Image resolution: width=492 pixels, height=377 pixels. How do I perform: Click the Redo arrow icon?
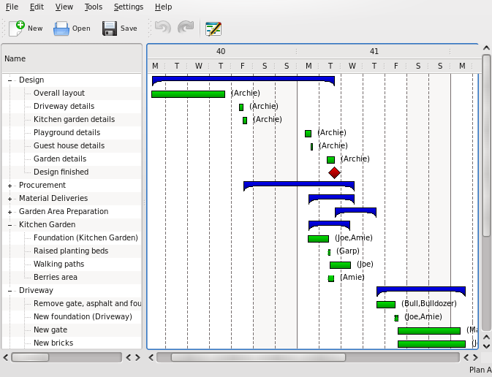(x=186, y=28)
